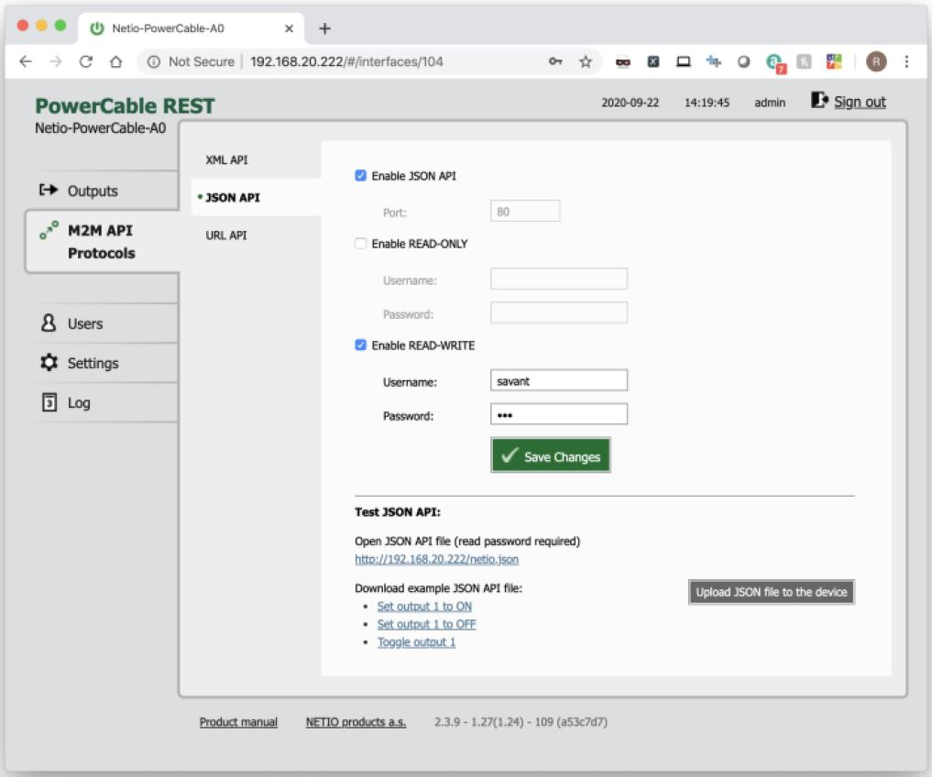Click the PowerCable REST title
The width and height of the screenshot is (932, 777).
tap(125, 105)
